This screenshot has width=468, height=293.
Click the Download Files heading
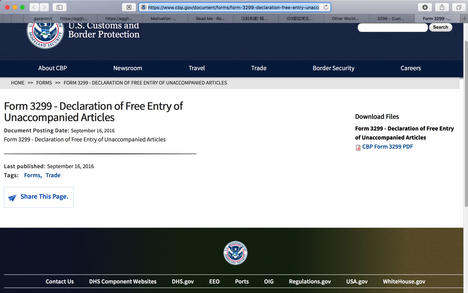click(x=377, y=117)
